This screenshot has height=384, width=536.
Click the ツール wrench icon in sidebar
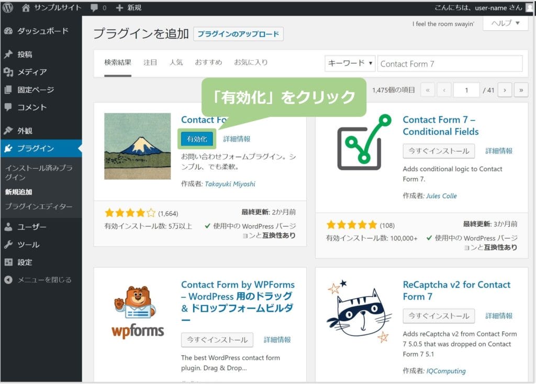(8, 244)
